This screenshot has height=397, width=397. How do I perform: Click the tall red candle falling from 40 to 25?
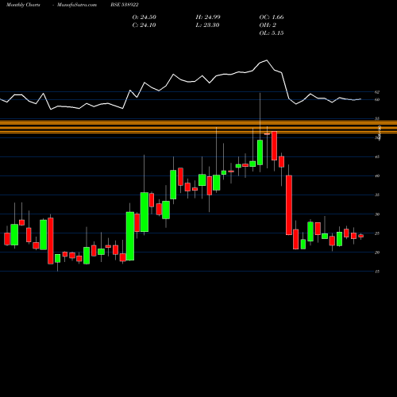289,205
